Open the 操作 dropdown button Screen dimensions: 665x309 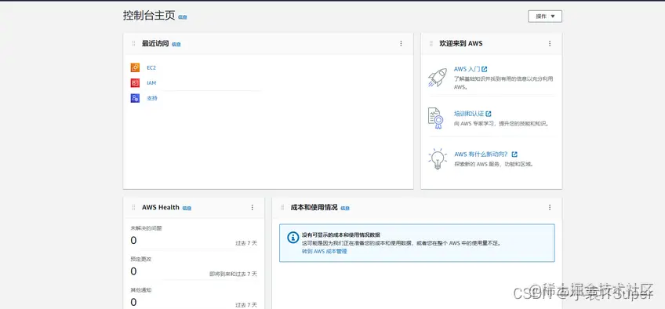pos(545,16)
